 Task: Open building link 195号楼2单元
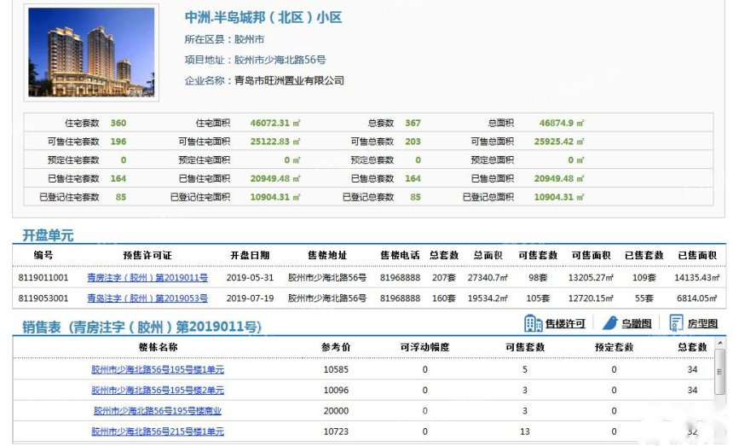[158, 391]
